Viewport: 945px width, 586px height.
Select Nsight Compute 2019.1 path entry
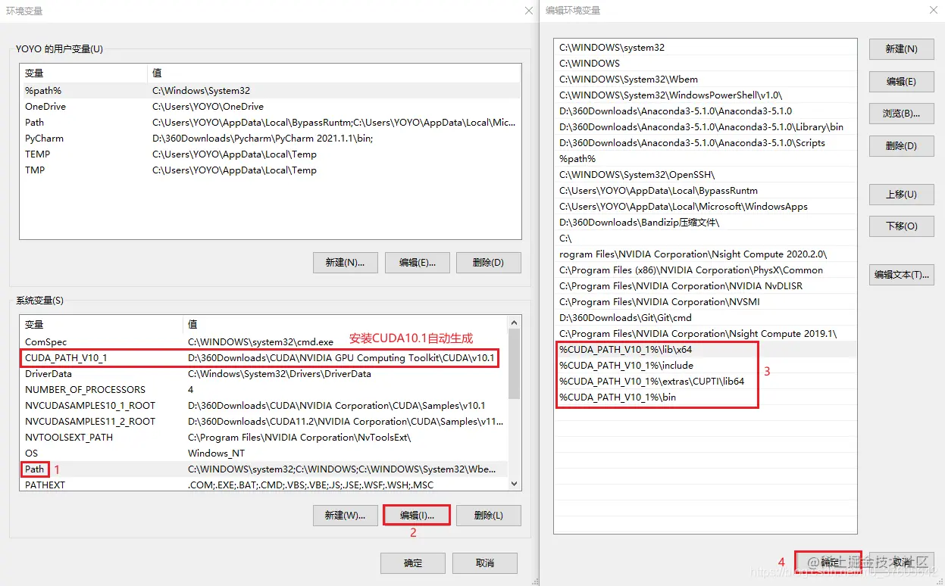pyautogui.click(x=706, y=333)
